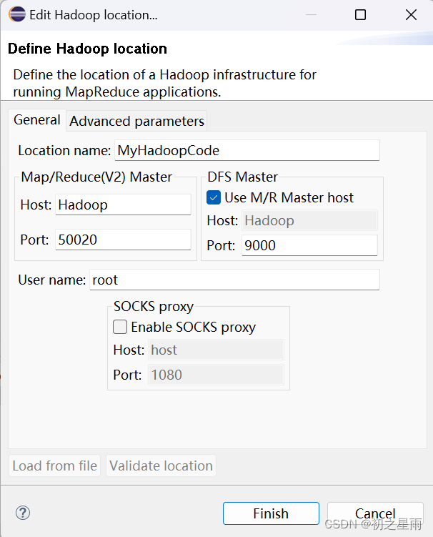Screen dimensions: 433x537
Task: Click the help question mark icon
Action: click(x=23, y=513)
